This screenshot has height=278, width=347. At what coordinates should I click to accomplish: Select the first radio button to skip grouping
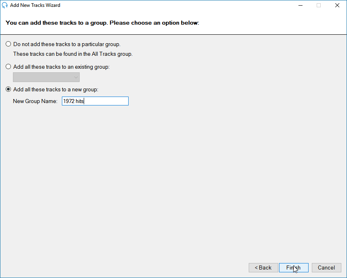point(8,44)
